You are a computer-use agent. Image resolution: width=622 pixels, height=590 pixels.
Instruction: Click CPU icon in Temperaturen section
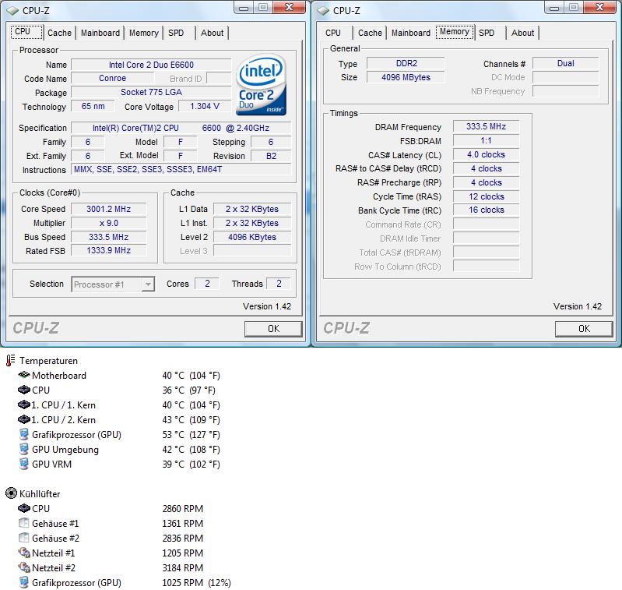click(24, 390)
